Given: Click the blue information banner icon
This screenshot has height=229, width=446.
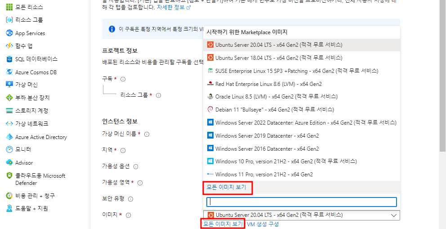Looking at the screenshot, I should point(112,29).
